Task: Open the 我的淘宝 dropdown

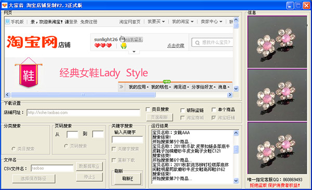Action: 183,21
